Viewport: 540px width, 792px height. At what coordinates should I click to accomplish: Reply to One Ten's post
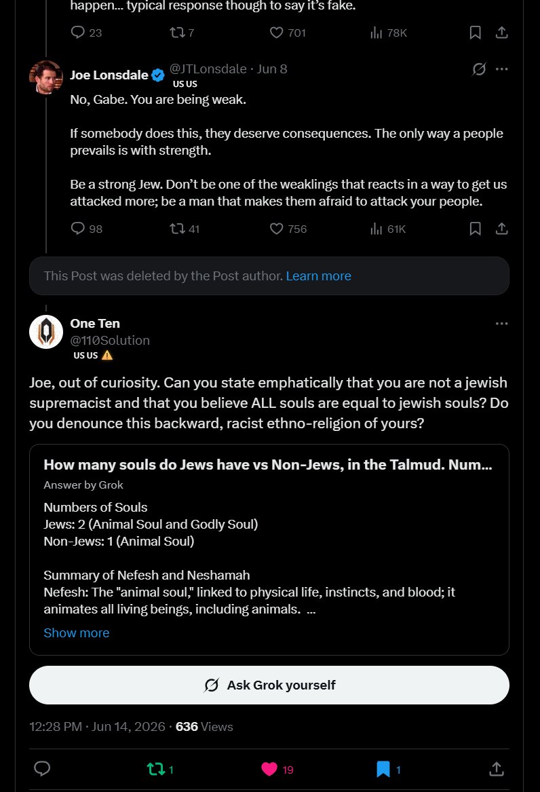(42, 769)
